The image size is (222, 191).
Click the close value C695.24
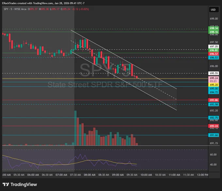click(x=66, y=9)
